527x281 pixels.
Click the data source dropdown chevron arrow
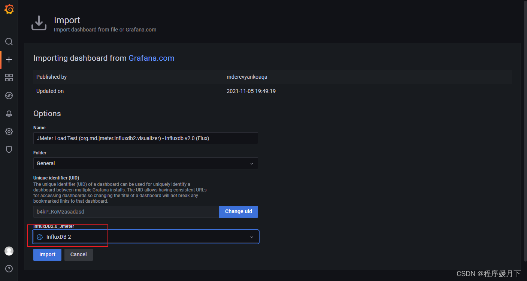click(252, 237)
